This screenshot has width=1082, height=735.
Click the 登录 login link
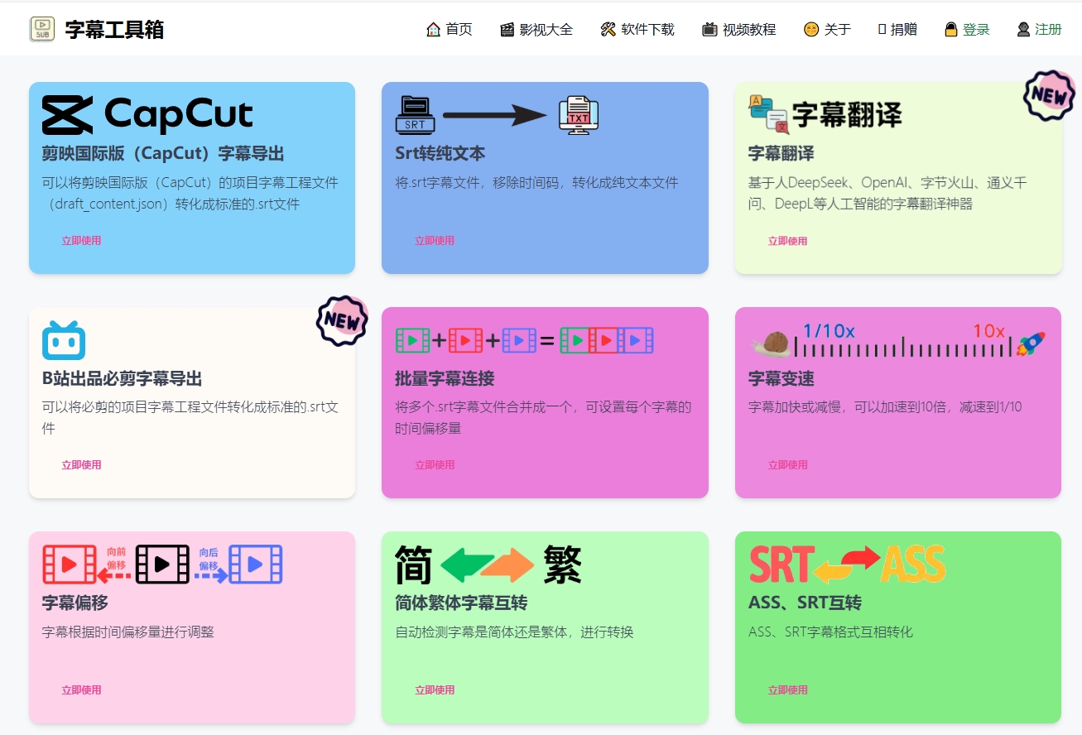pyautogui.click(x=967, y=30)
